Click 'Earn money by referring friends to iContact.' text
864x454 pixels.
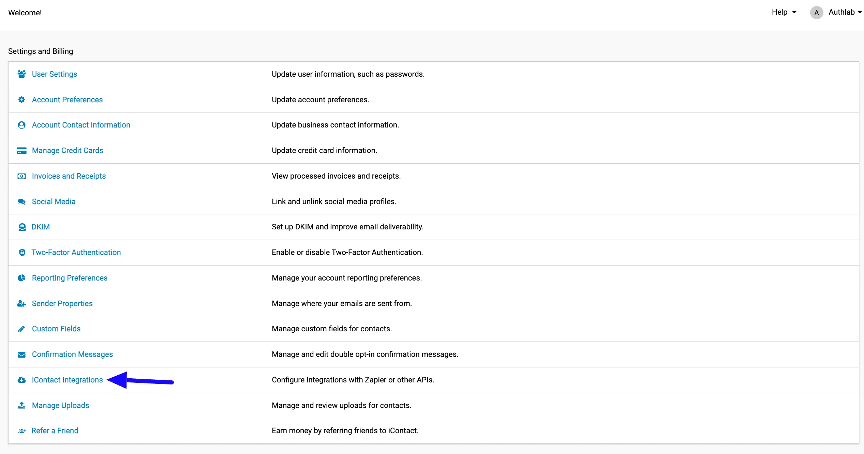[x=345, y=431]
